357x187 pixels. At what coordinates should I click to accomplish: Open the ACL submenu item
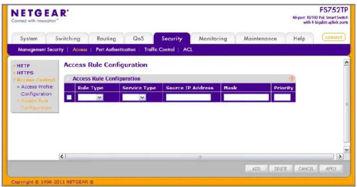point(188,50)
